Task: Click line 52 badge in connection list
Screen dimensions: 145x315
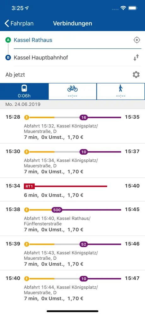Action: pos(84,244)
